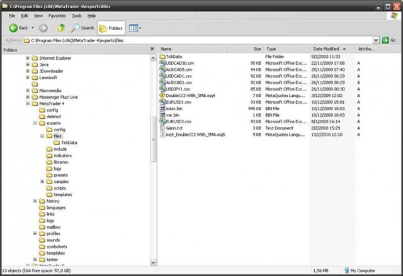Open the Tools menu
Image resolution: width=403 pixels, height=276 pixels.
click(77, 16)
